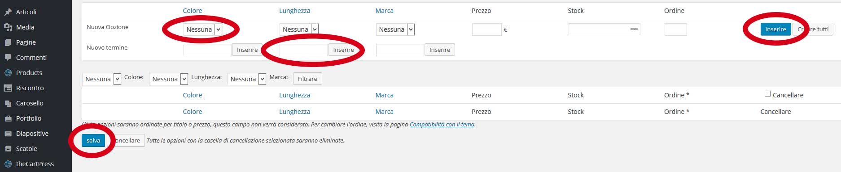Click the theCartPress sidebar icon
The width and height of the screenshot is (841, 172).
pyautogui.click(x=8, y=164)
